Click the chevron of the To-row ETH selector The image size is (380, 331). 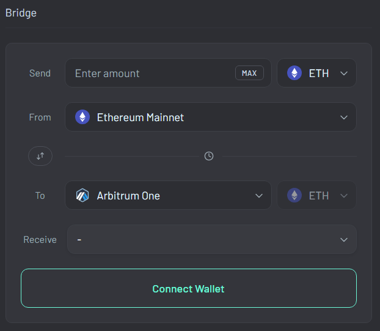(x=344, y=196)
